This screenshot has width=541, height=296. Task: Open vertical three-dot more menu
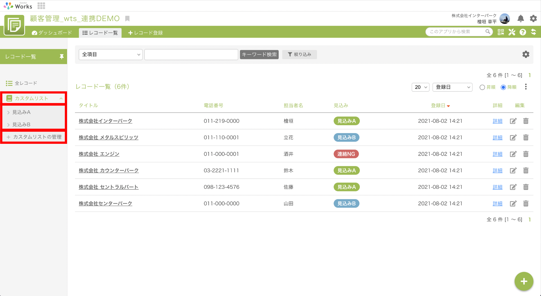526,87
